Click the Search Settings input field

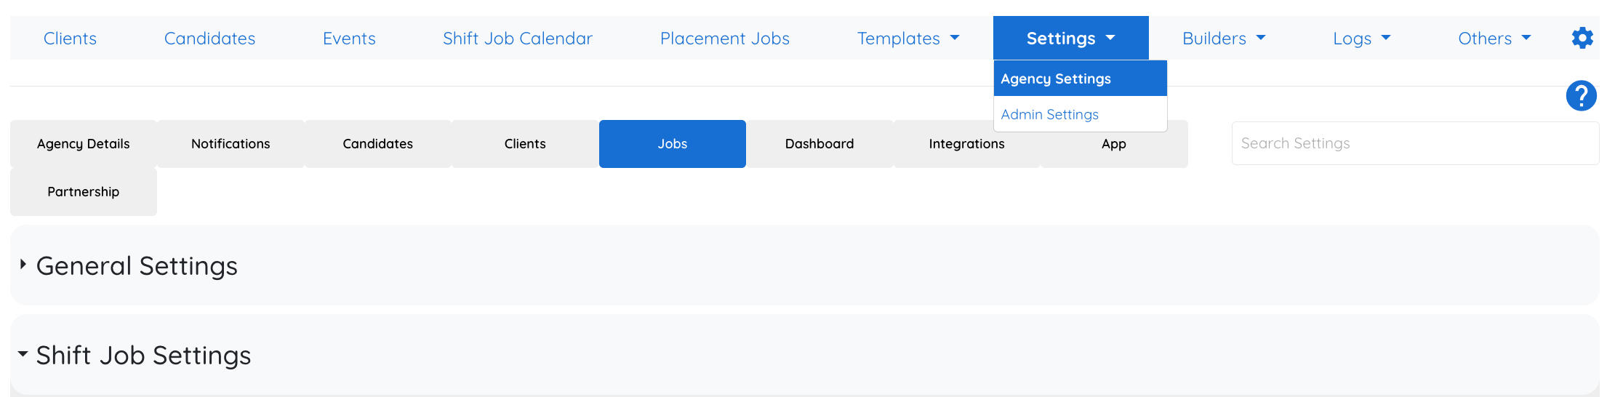(x=1415, y=143)
